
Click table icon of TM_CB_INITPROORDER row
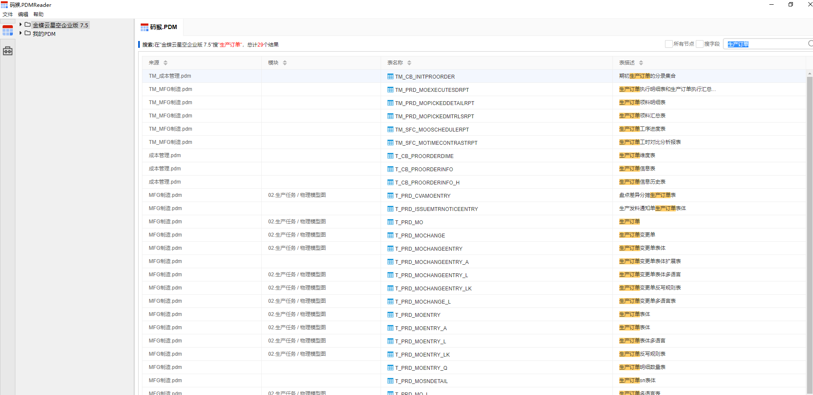point(390,76)
